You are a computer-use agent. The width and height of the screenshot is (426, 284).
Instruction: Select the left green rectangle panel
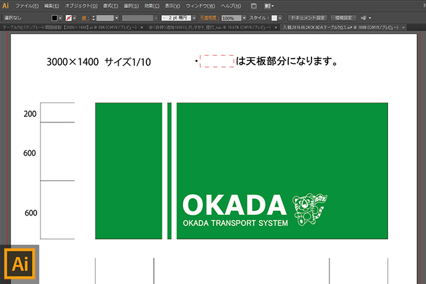point(128,171)
